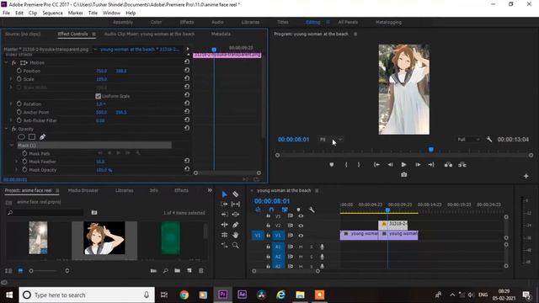Toggle lock on V2 track

268,226
